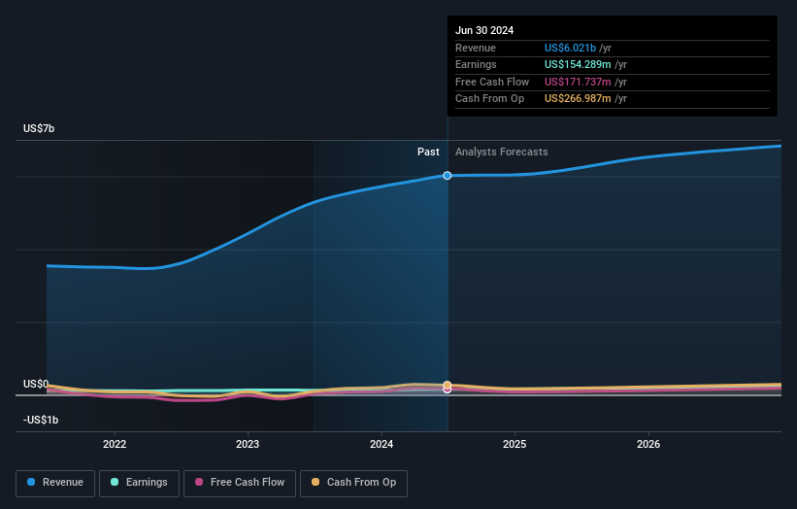
Task: Click the orange Cash From Op data point
Action: coord(448,385)
